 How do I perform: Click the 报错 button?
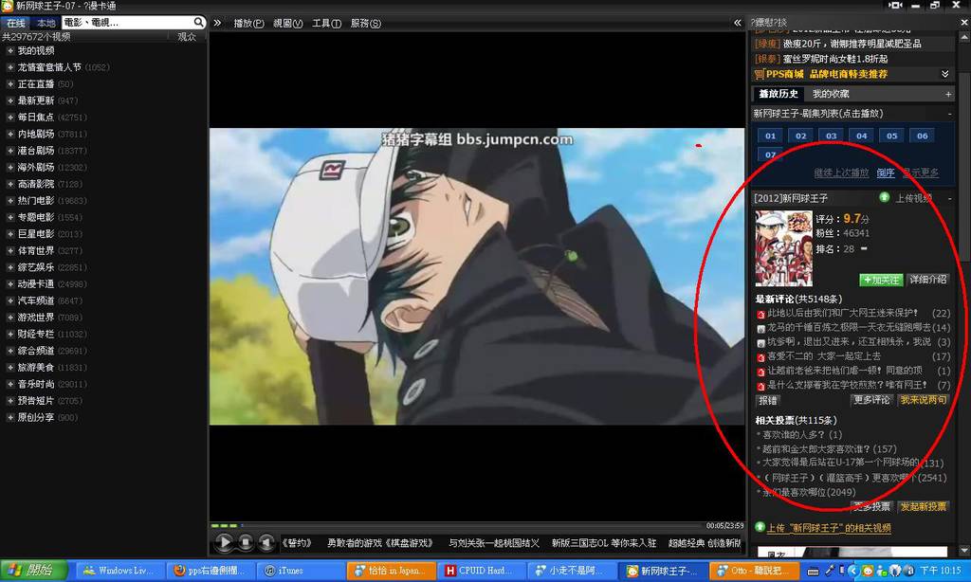(768, 401)
